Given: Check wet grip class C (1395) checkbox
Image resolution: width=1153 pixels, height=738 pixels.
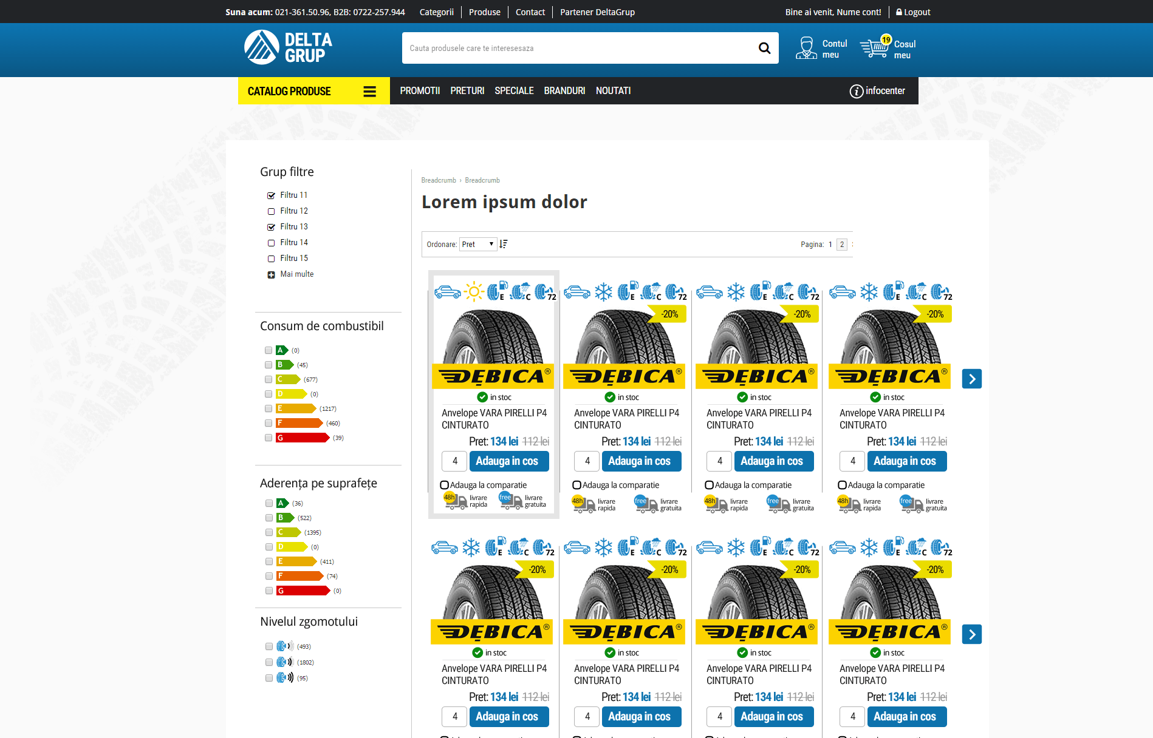Looking at the screenshot, I should coord(269,532).
